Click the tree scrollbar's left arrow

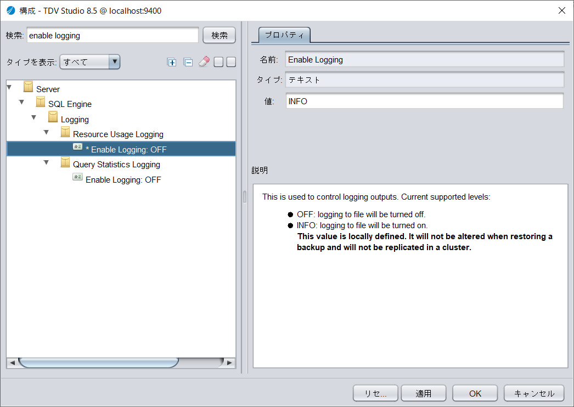click(x=12, y=363)
